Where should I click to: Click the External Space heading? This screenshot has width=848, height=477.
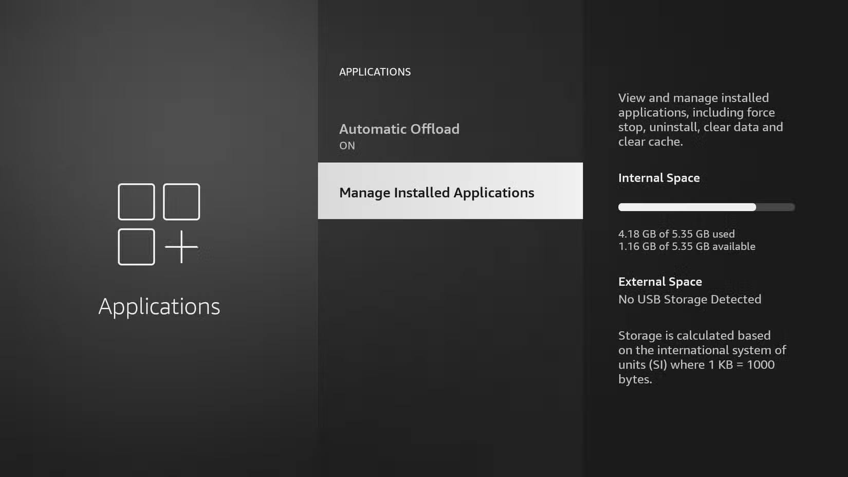tap(660, 282)
